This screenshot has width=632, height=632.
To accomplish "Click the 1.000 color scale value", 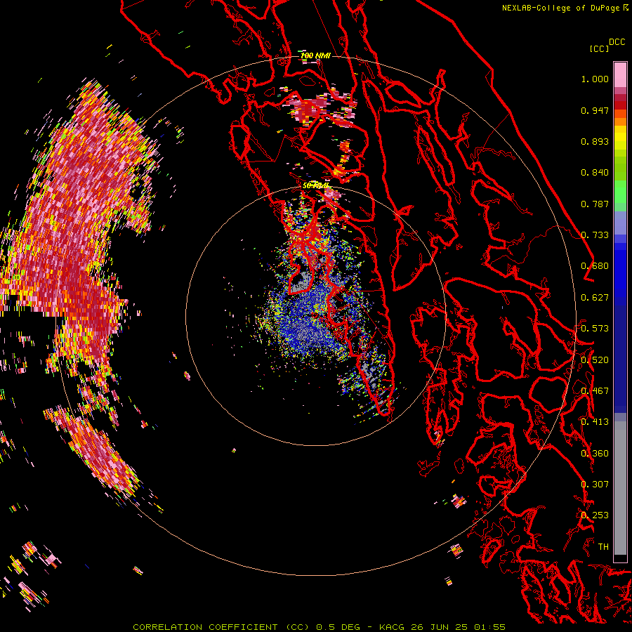I will point(595,79).
